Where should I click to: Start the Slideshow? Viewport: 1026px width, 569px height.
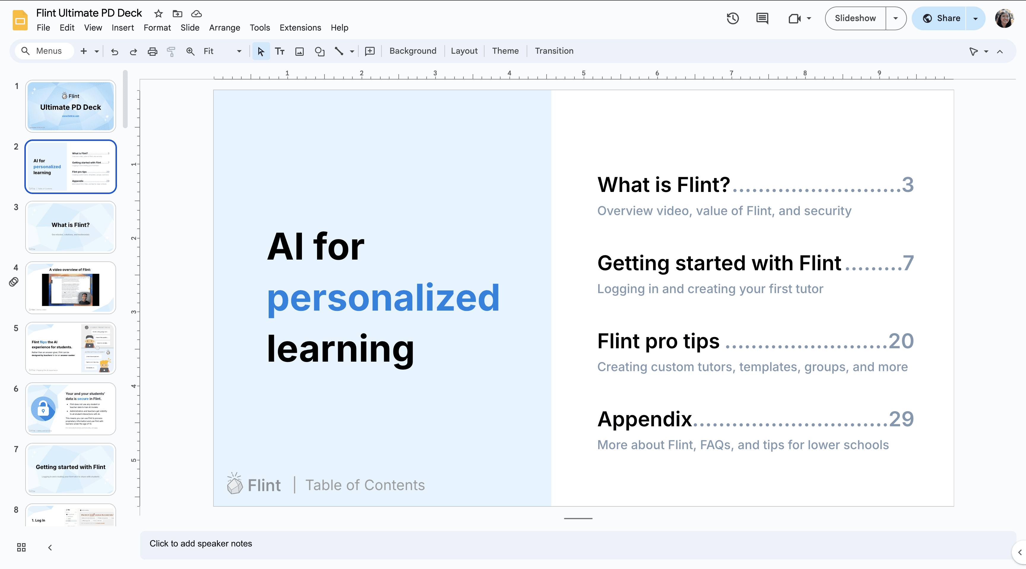856,18
